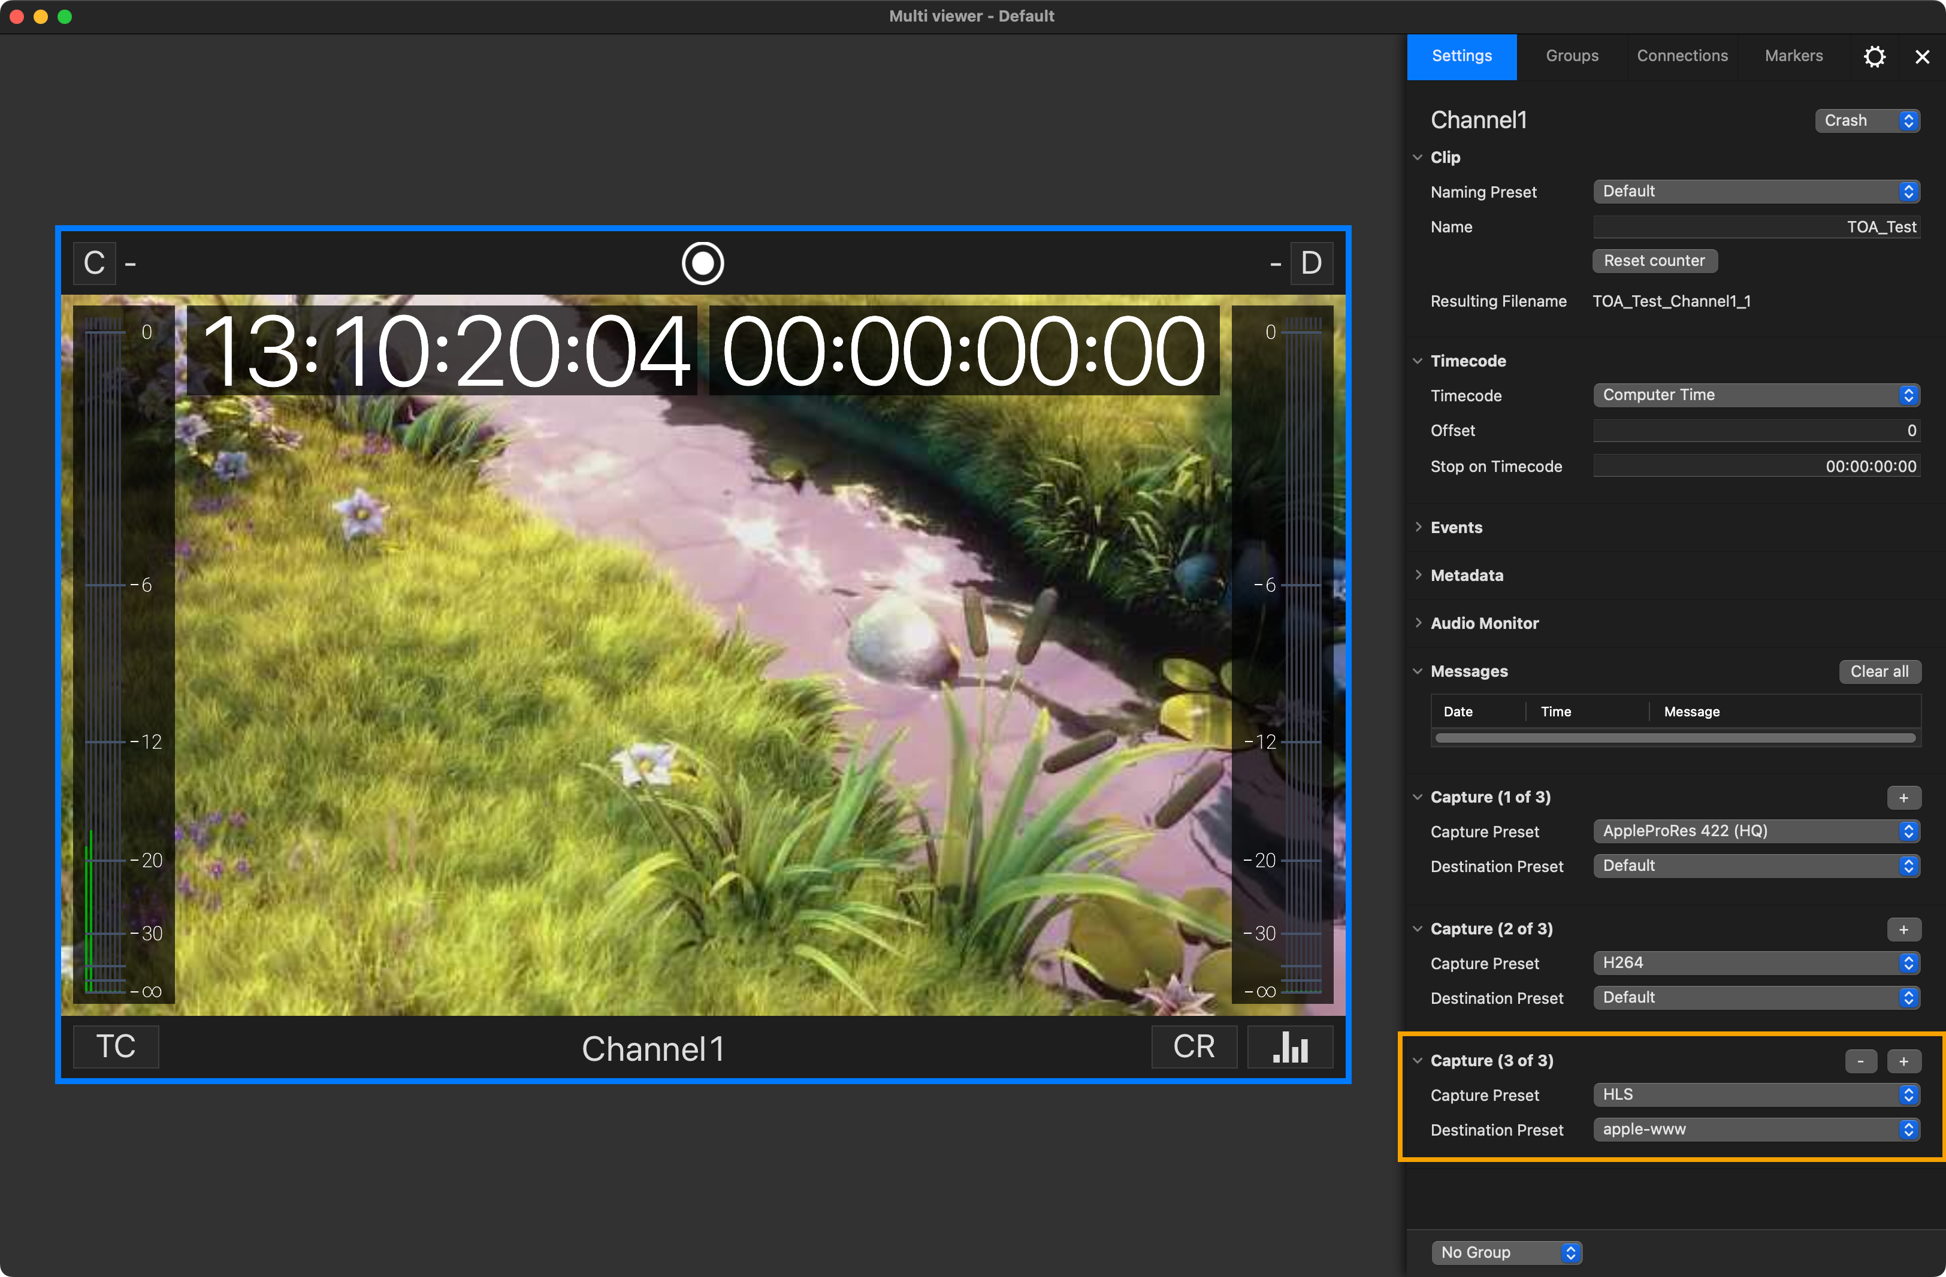Open the HLS capture preset dropdown
This screenshot has height=1277, width=1946.
[1756, 1095]
